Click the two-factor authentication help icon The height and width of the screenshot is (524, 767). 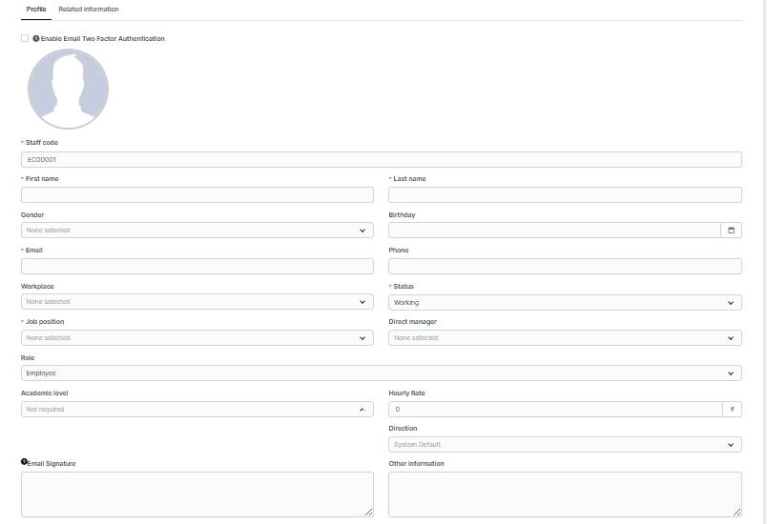36,39
